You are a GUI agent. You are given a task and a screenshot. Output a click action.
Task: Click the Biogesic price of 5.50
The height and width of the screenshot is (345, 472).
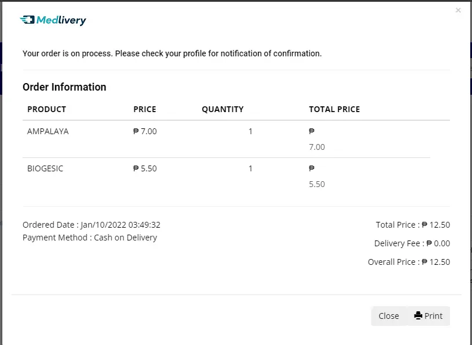click(x=145, y=168)
